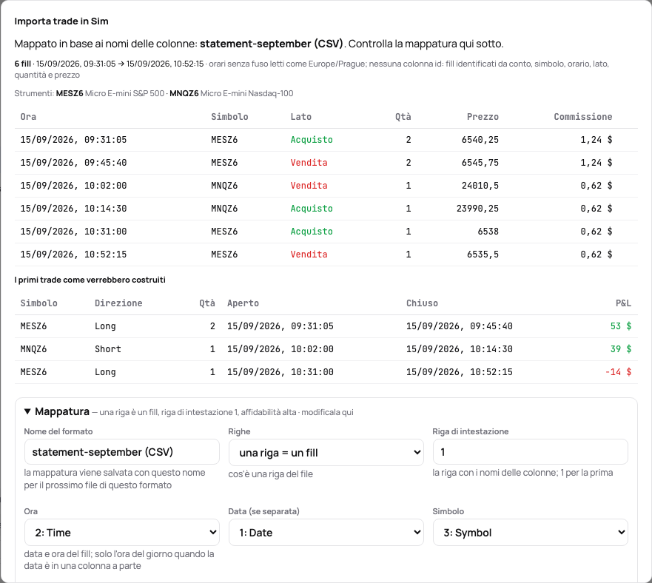Viewport: 652px width, 583px height.
Task: Click 'I primi trade come verrebbero costruiti' heading
Action: point(90,280)
